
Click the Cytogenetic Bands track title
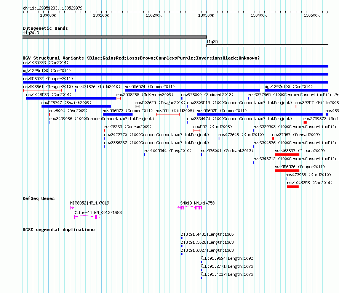45,28
